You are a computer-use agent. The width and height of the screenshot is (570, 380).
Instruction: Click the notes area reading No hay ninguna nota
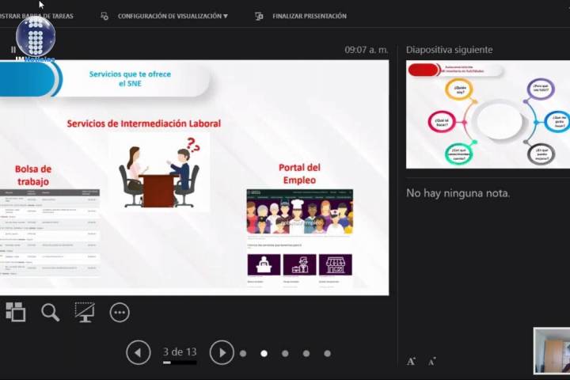pos(458,193)
